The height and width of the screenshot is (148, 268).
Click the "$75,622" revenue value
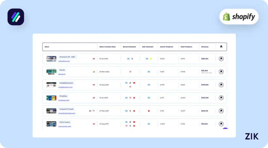click(204, 124)
